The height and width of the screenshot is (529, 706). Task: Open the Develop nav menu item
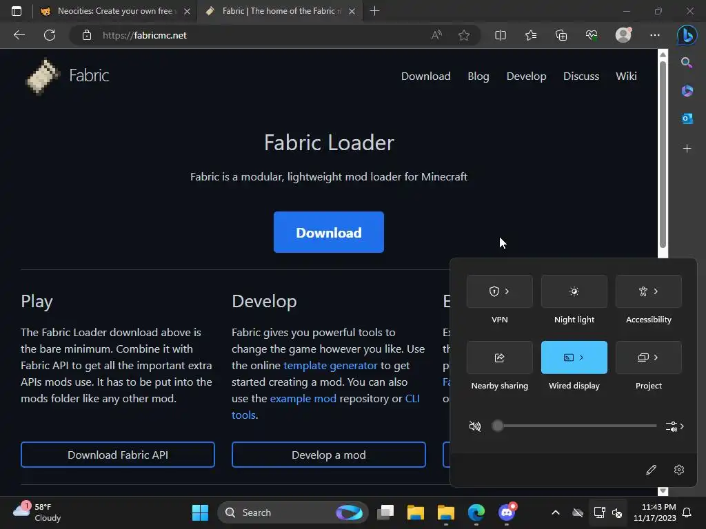(x=526, y=76)
